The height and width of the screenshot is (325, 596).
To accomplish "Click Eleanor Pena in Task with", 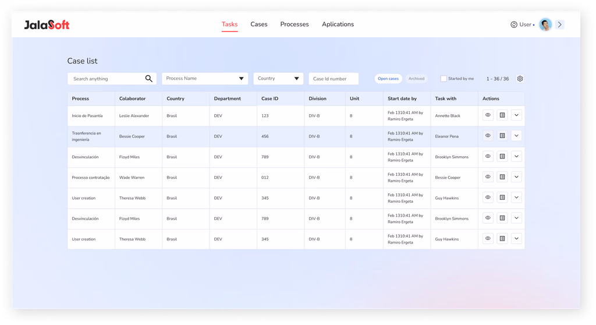I will (x=446, y=136).
